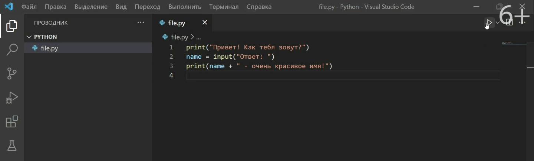Place cursor on empty line 4
Viewport: 534px width, 161px height.
343,75
